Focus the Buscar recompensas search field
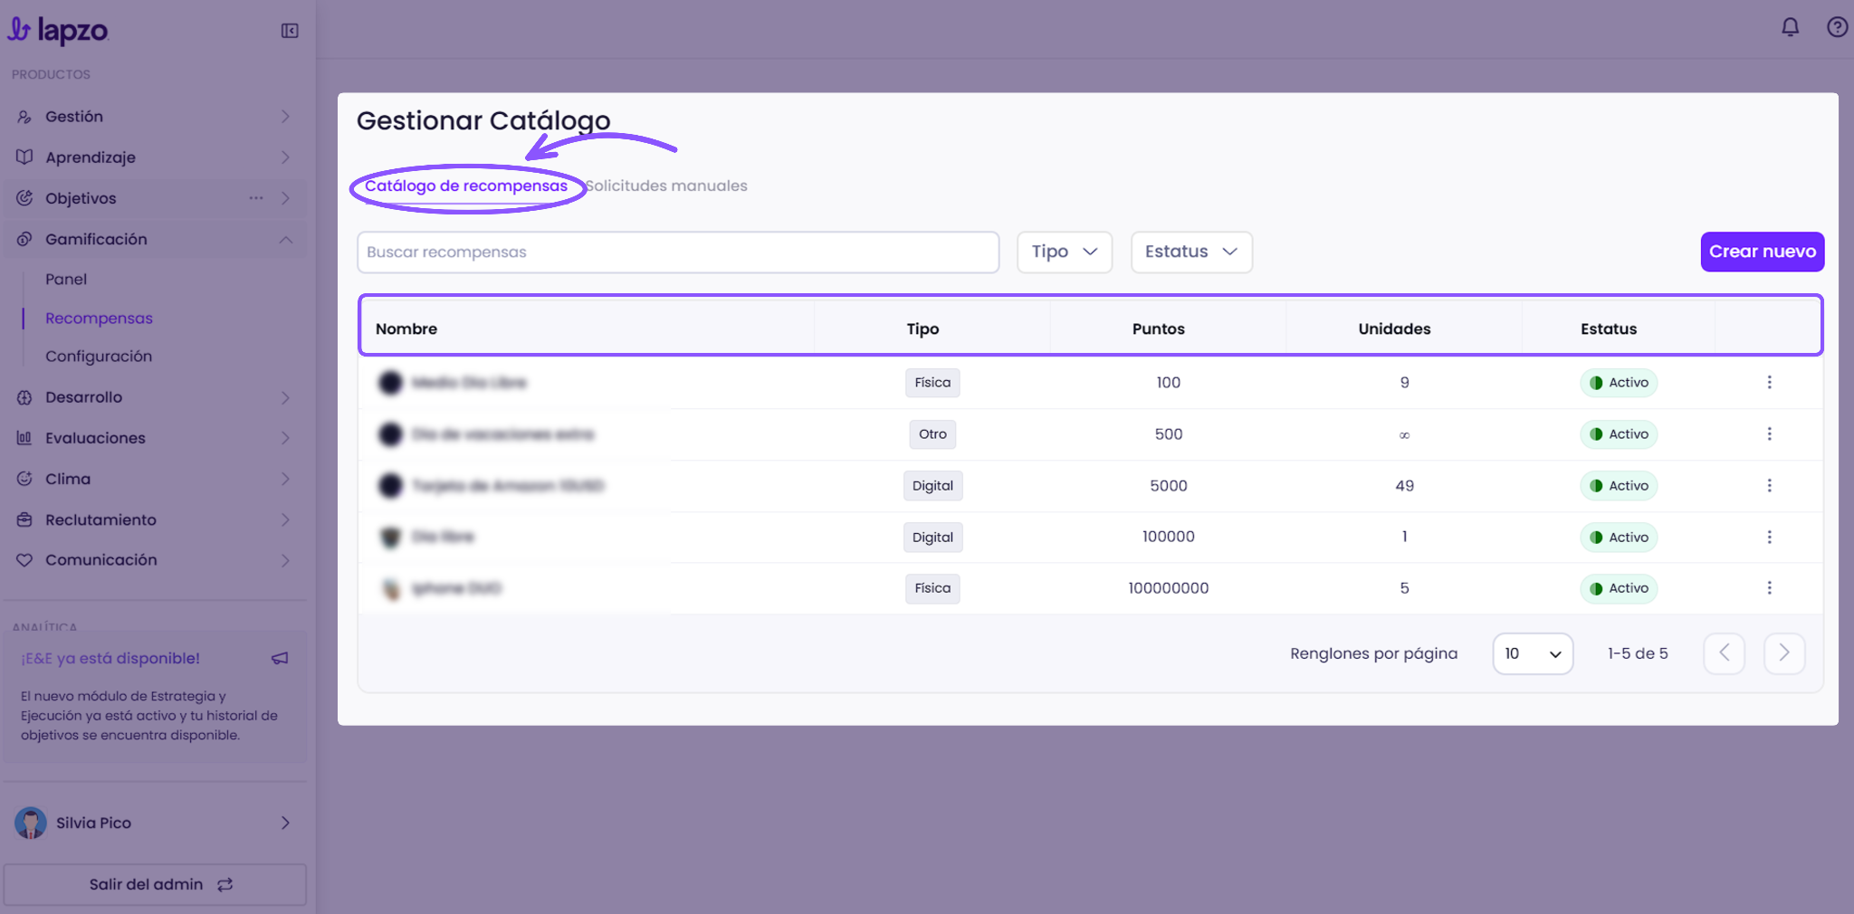Image resolution: width=1854 pixels, height=914 pixels. [x=678, y=252]
